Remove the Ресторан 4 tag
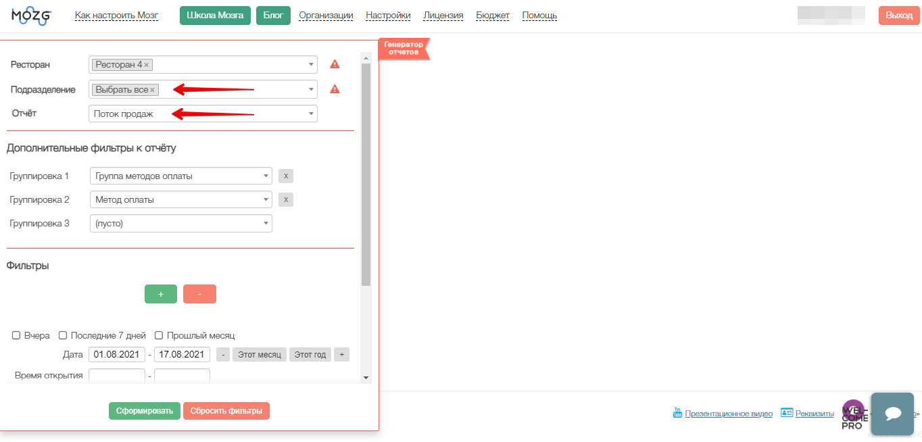 pyautogui.click(x=147, y=65)
